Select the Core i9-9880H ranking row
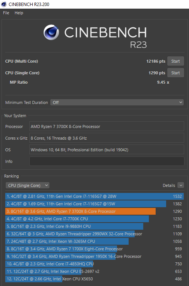The width and height of the screenshot is (189, 286). coord(94,226)
